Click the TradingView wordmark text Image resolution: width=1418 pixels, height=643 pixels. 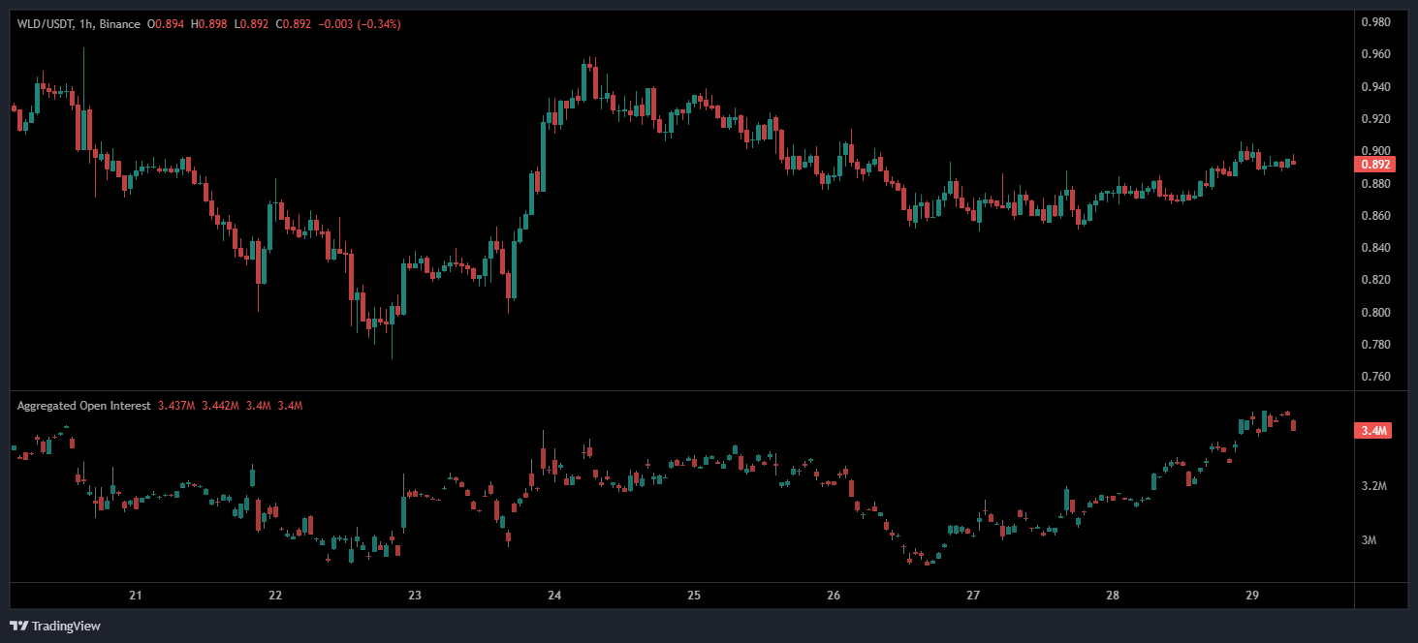coord(66,626)
